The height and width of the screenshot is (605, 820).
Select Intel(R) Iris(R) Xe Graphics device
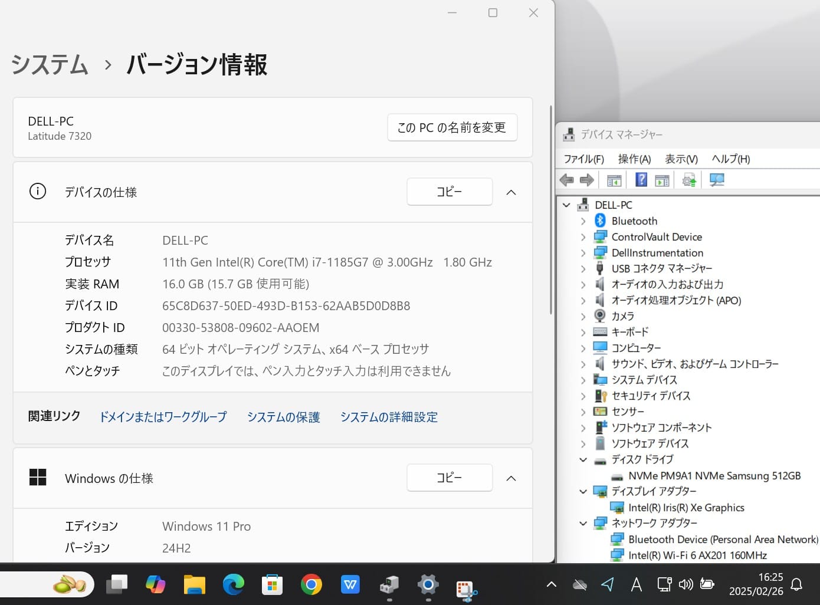point(685,508)
